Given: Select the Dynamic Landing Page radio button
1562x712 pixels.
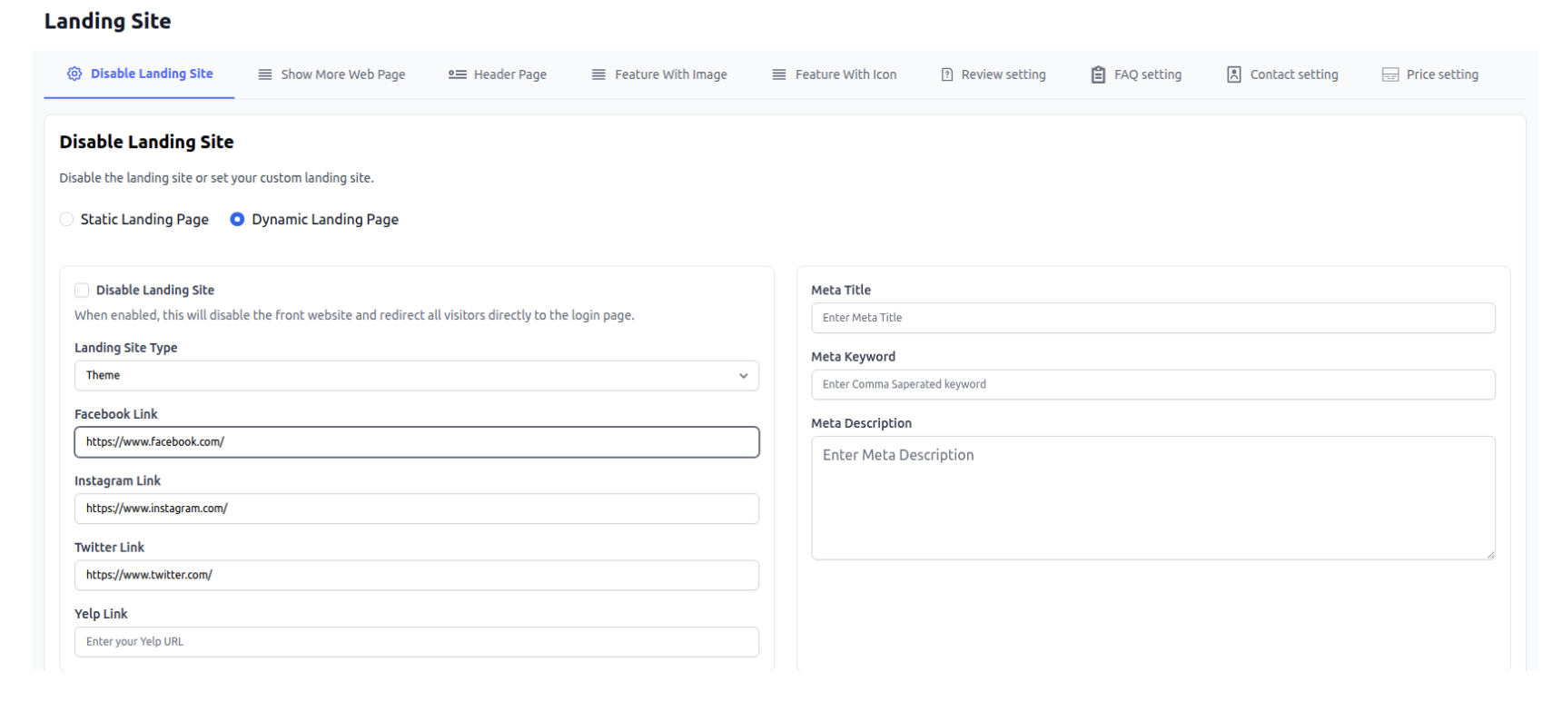Looking at the screenshot, I should click(x=237, y=219).
